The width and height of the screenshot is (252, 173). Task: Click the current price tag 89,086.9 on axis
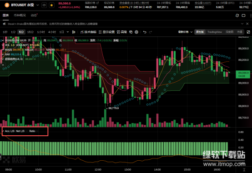[243, 74]
